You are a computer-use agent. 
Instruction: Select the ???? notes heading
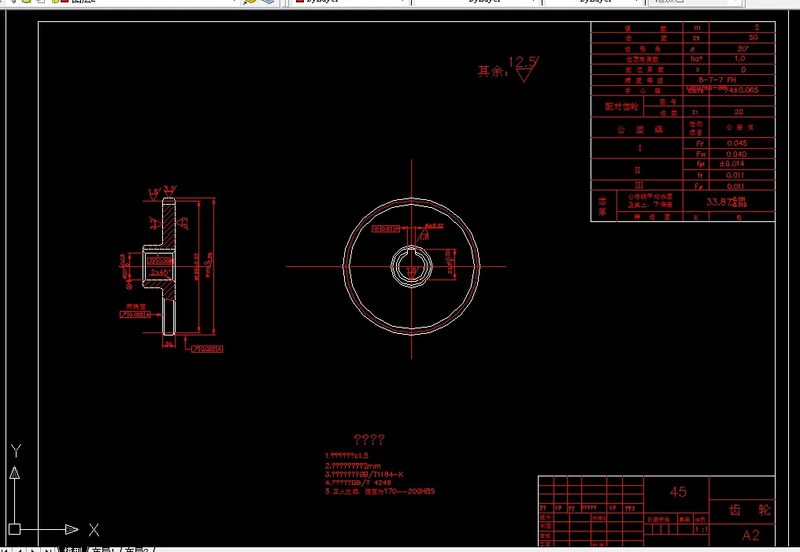[x=369, y=439]
